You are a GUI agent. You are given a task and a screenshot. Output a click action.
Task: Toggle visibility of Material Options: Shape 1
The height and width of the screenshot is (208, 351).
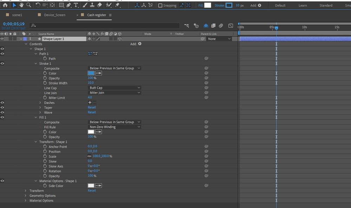[x=2, y=181]
